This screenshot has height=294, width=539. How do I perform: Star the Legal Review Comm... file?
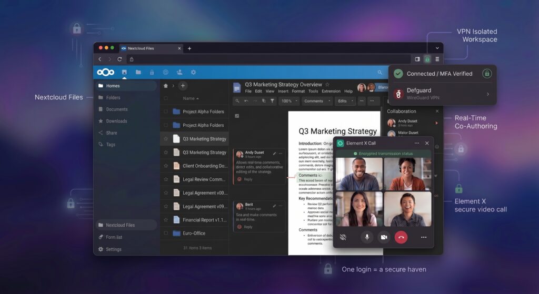(x=166, y=179)
